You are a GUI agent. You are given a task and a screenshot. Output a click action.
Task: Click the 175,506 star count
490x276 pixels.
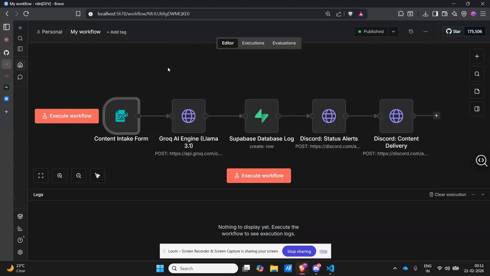click(x=475, y=31)
